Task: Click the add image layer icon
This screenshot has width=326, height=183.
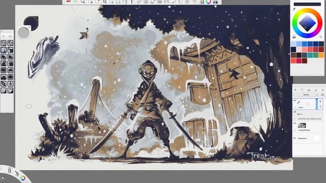Action: (309, 90)
